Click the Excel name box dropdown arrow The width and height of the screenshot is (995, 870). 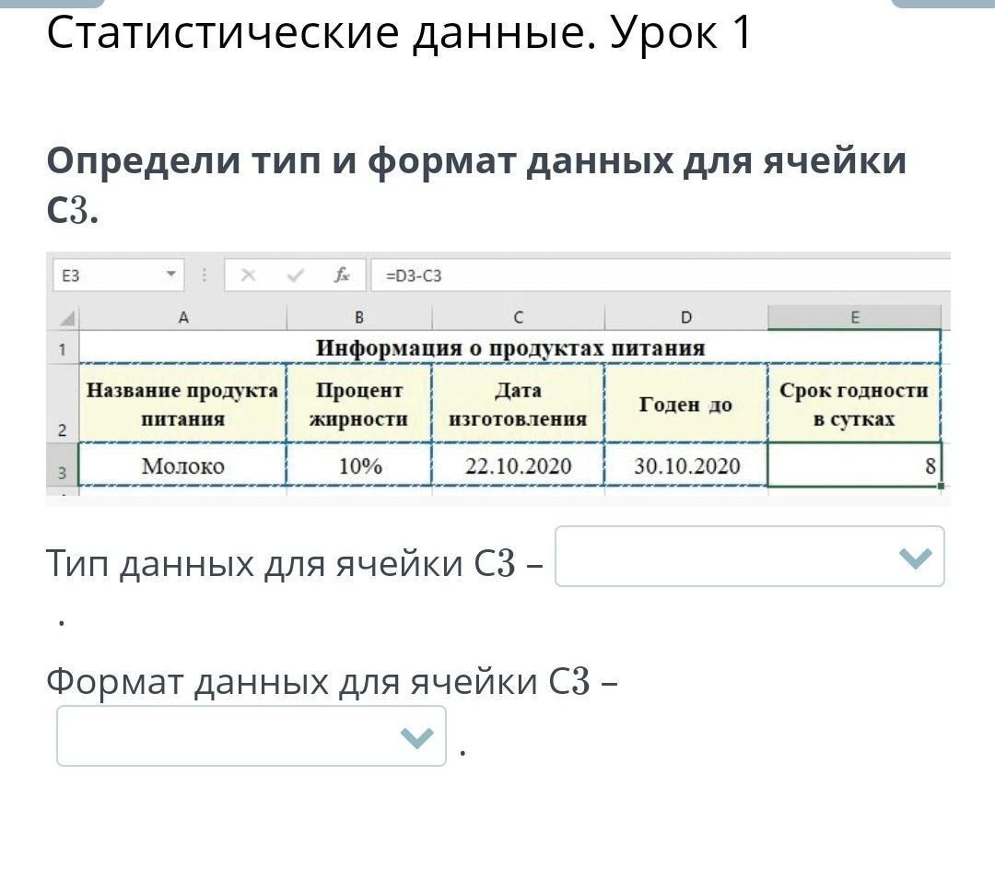tap(170, 275)
